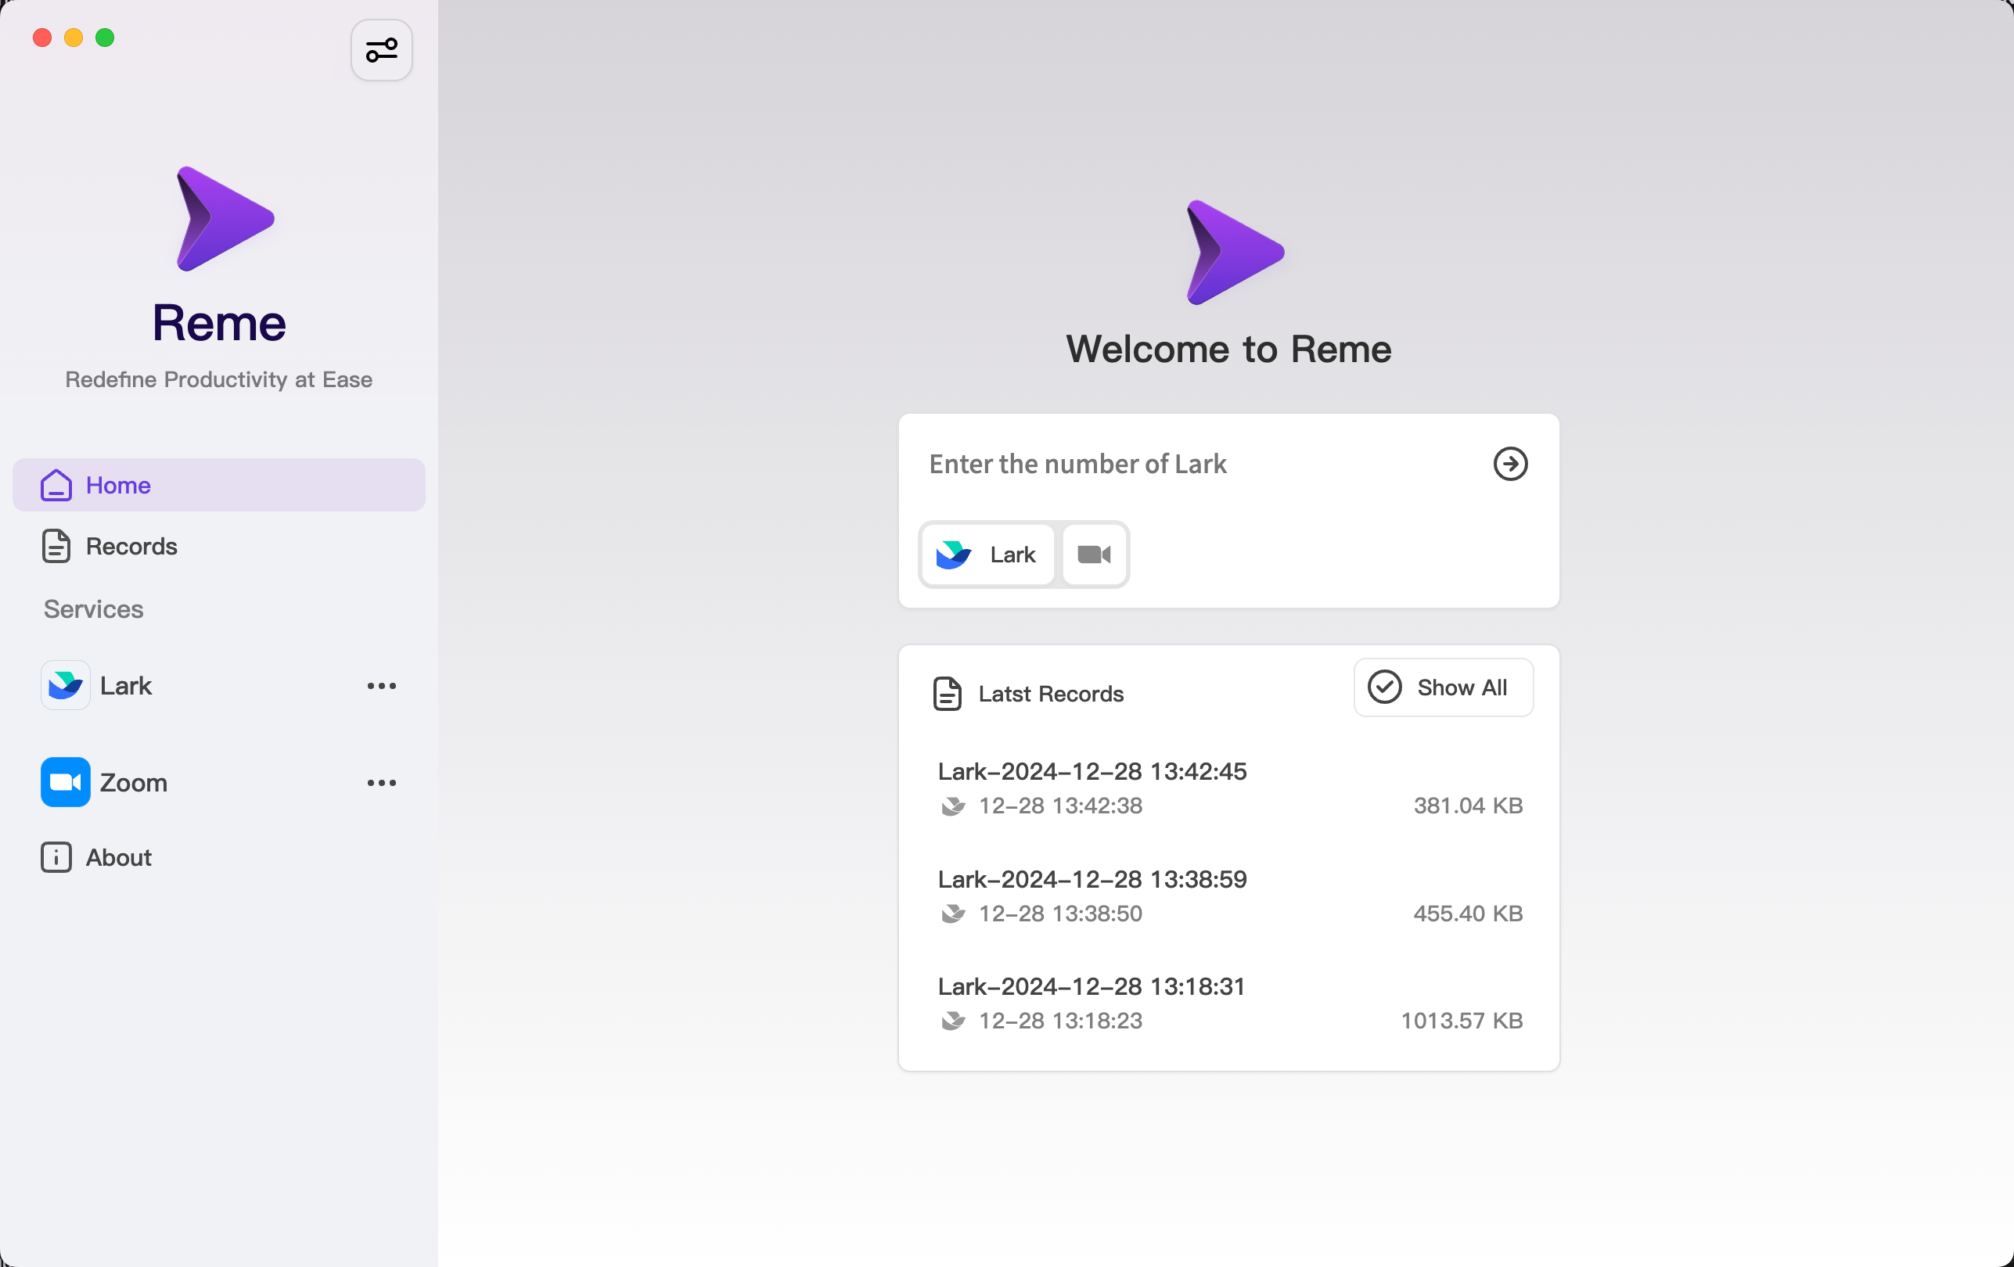Viewport: 2014px width, 1267px height.
Task: Switch to Zoom camera toggle
Action: pyautogui.click(x=1094, y=554)
